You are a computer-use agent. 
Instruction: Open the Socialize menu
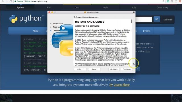168,20
